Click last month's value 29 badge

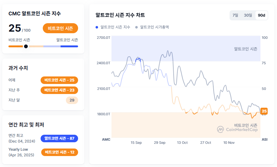click(72, 100)
